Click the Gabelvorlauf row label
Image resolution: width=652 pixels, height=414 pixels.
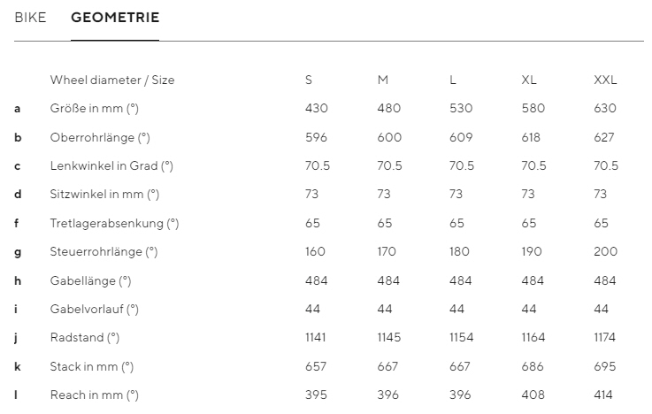95,309
